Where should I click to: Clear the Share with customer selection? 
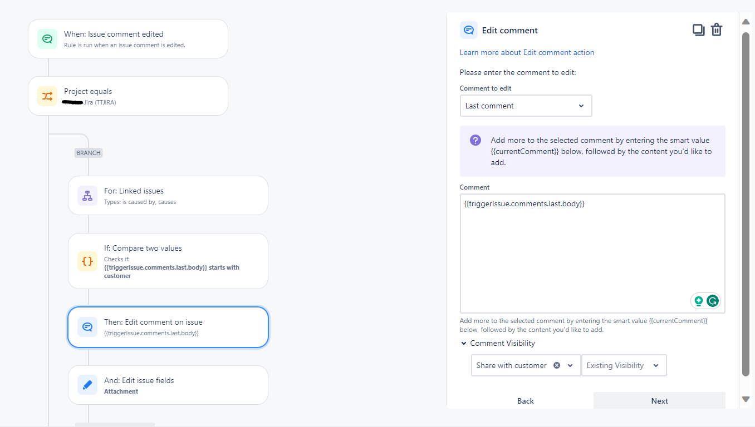click(x=557, y=365)
